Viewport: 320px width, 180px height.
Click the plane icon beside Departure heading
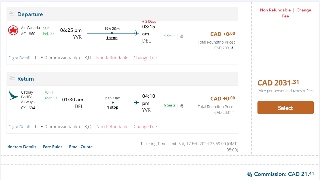[x=12, y=14]
